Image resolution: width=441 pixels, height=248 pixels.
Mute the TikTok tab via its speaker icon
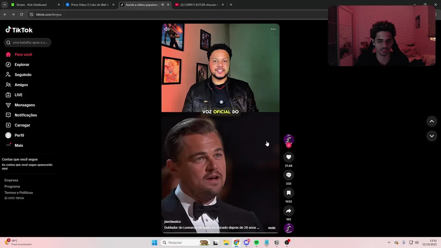coord(162,5)
